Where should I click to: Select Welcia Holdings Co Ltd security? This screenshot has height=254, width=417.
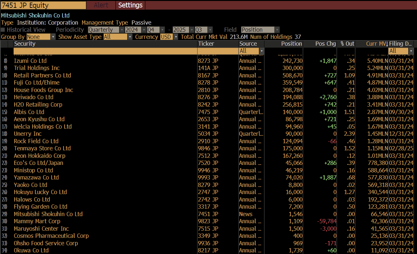[43, 127]
